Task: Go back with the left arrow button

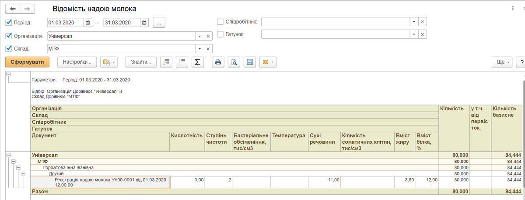Action: 13,9
